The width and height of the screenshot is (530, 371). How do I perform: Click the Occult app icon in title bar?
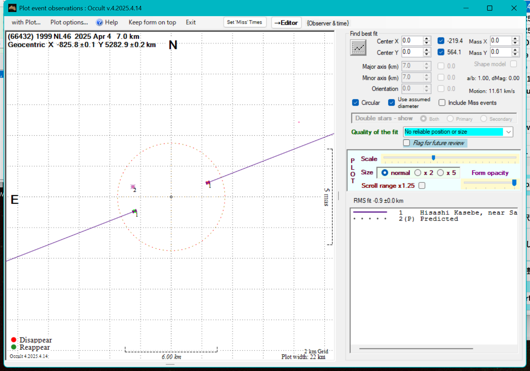(x=12, y=8)
